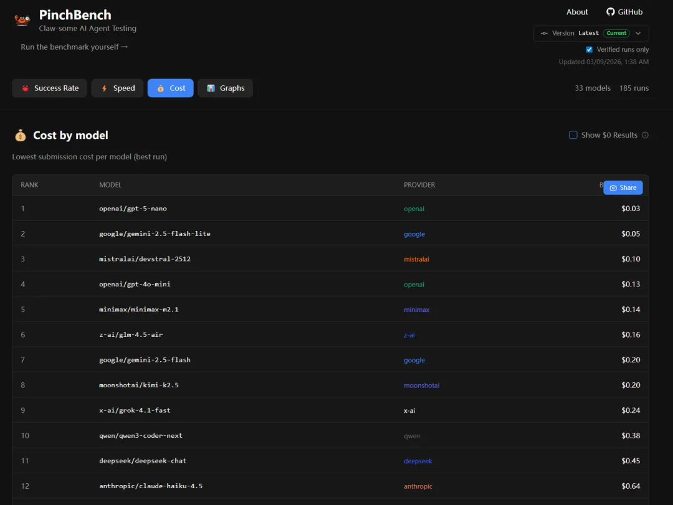Viewport: 673px width, 505px height.
Task: Click the openai provider for gpt-5-nano
Action: [x=414, y=209]
